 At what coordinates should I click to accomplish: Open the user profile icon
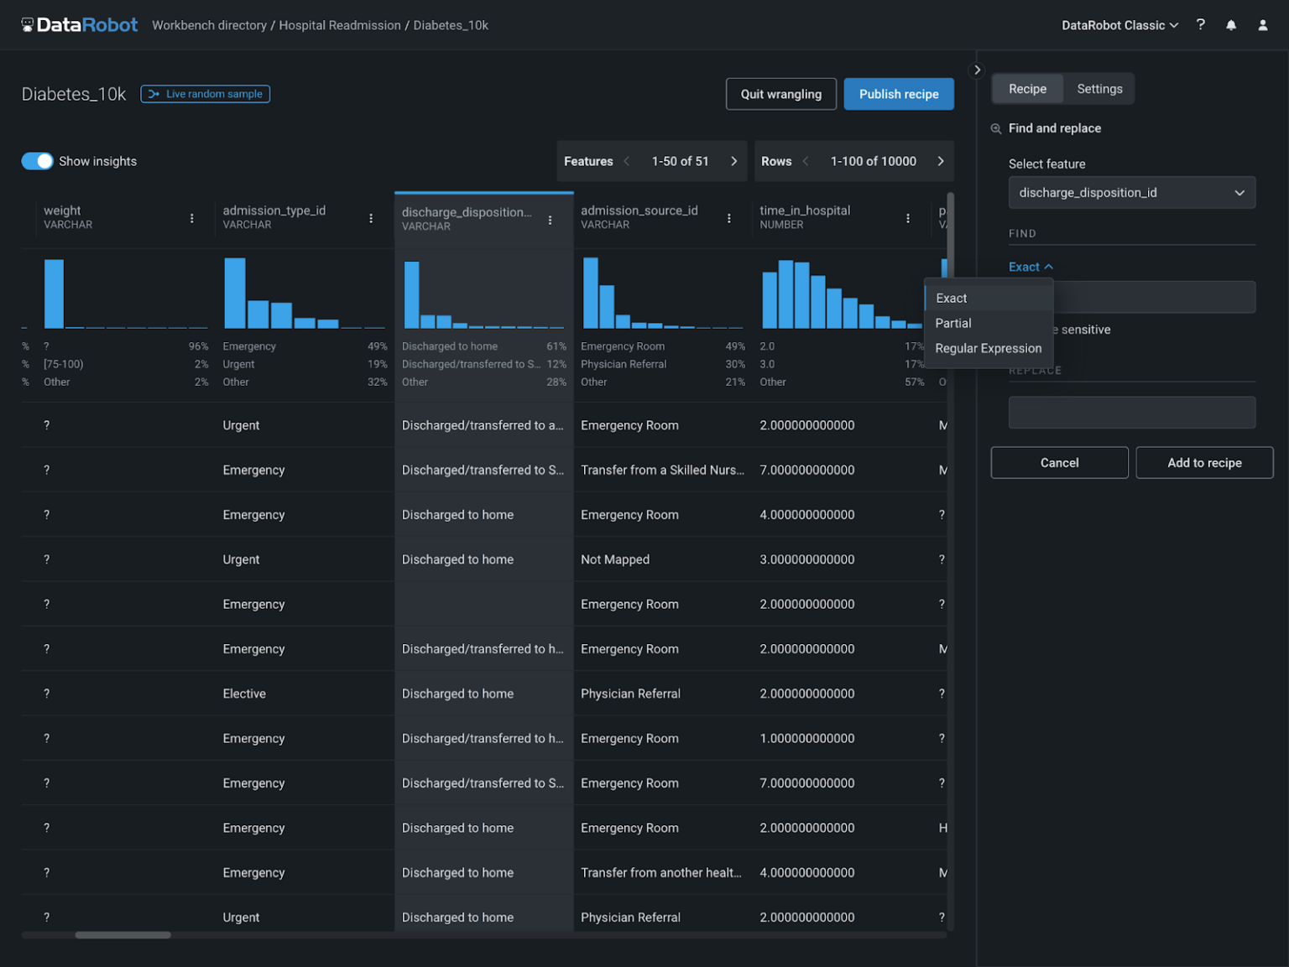click(1262, 24)
